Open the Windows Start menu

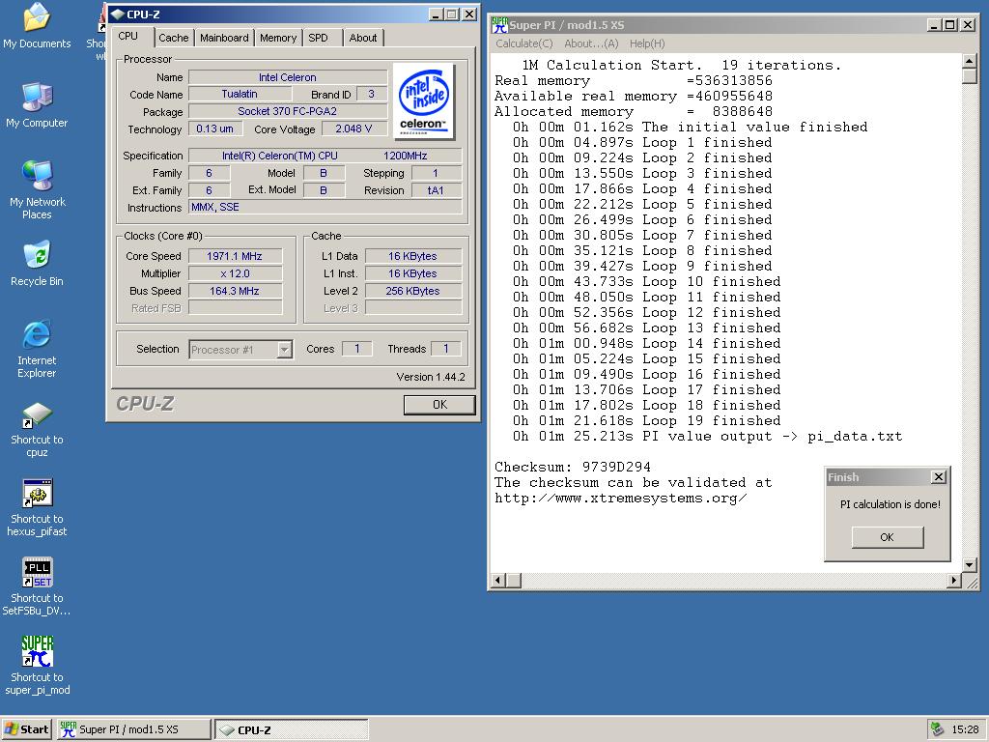point(27,729)
